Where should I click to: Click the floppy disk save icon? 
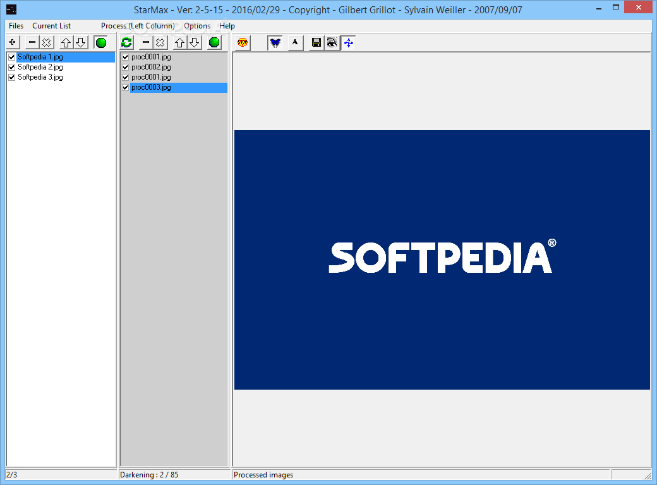(316, 42)
